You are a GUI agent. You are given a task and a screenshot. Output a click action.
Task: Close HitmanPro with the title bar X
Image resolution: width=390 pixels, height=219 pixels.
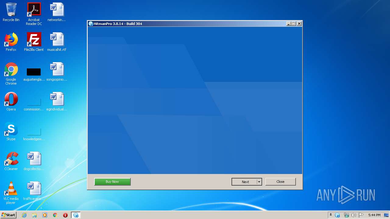click(299, 24)
